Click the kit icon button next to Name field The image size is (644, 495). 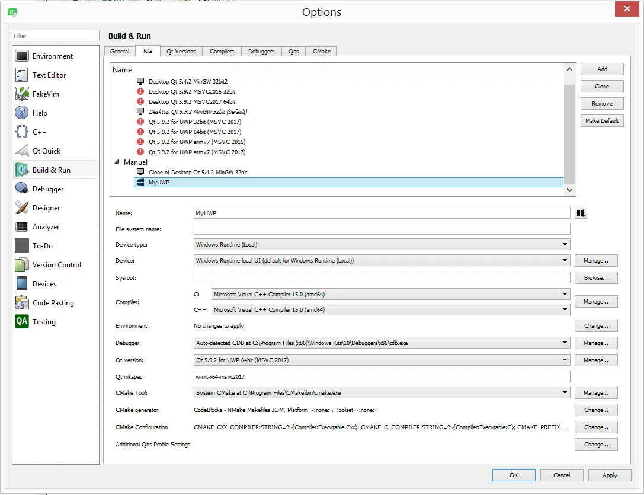click(581, 213)
